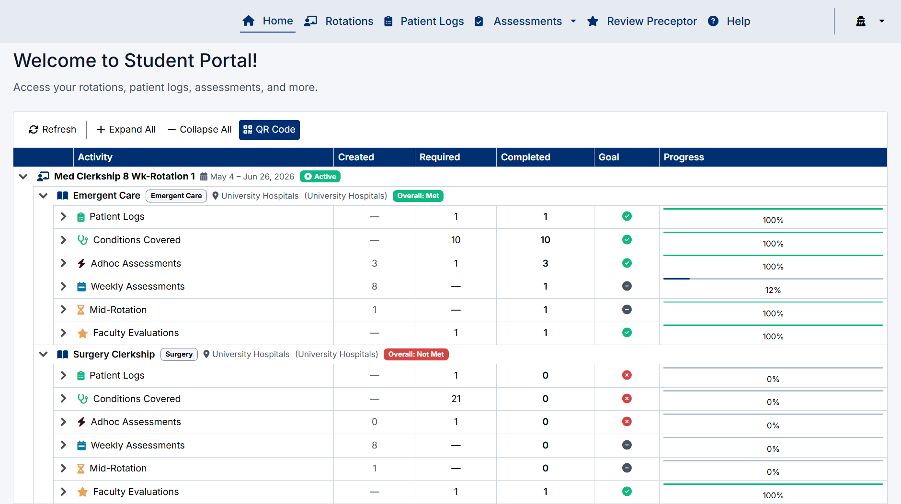Click the Patient Logs clipboard icon in navbar

pos(388,21)
